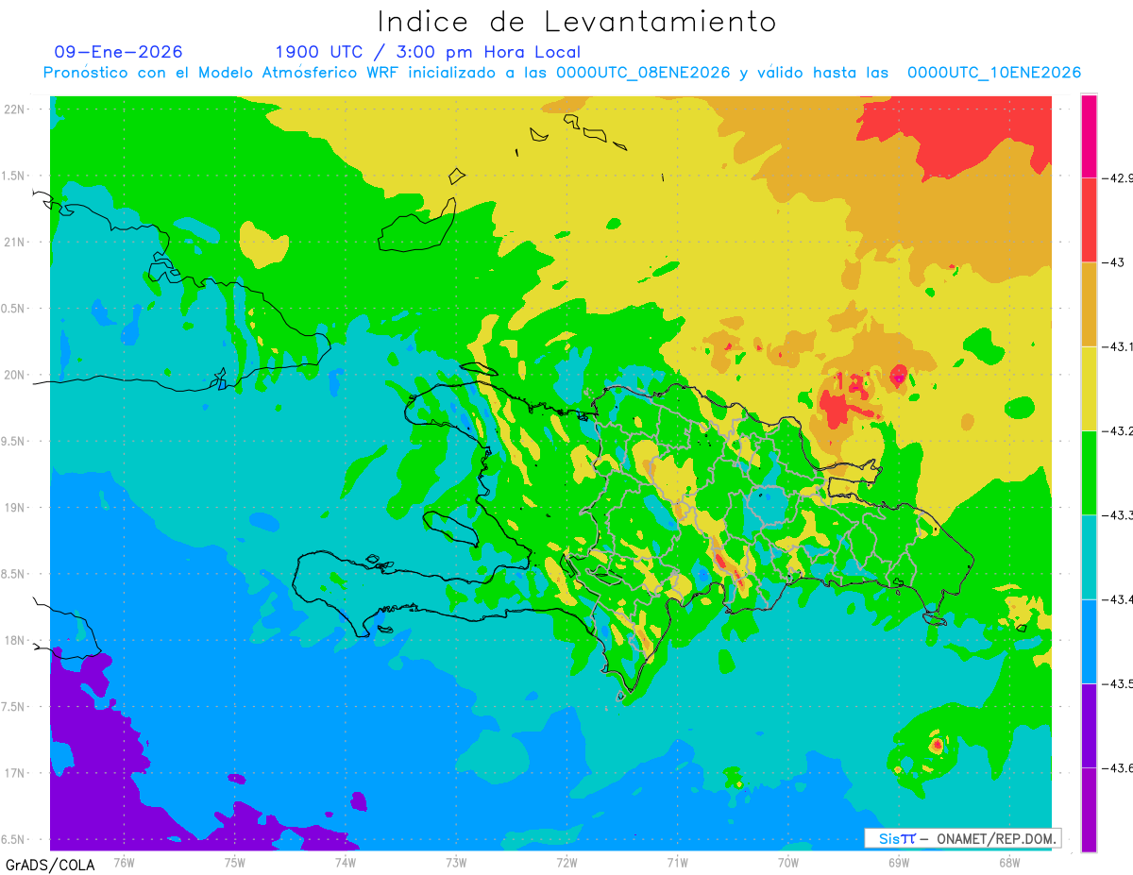
Task: Click the 76W longitude label
Action: [x=124, y=862]
